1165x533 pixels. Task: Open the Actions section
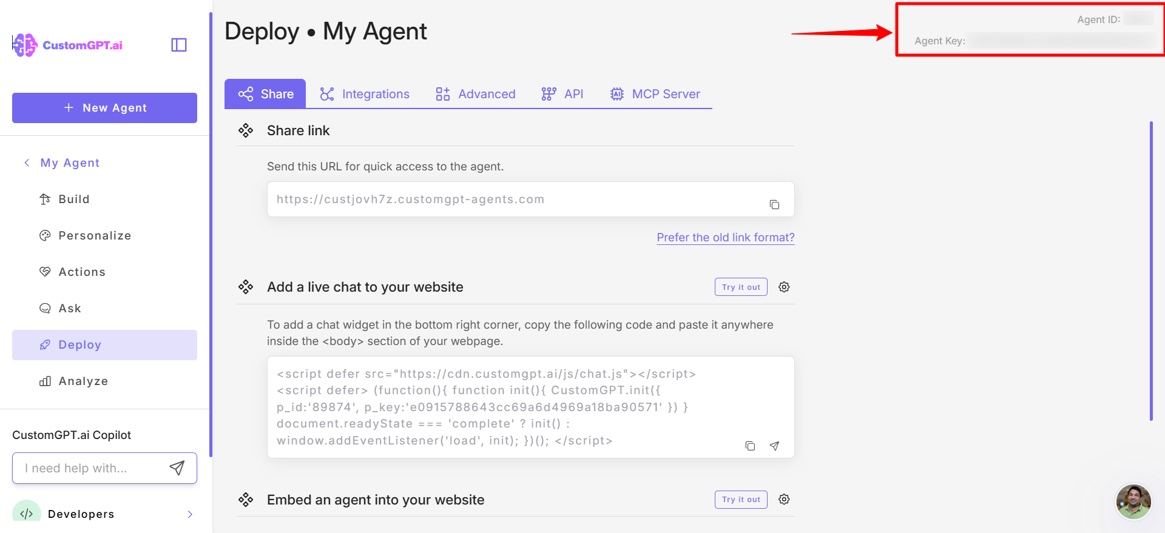point(104,272)
